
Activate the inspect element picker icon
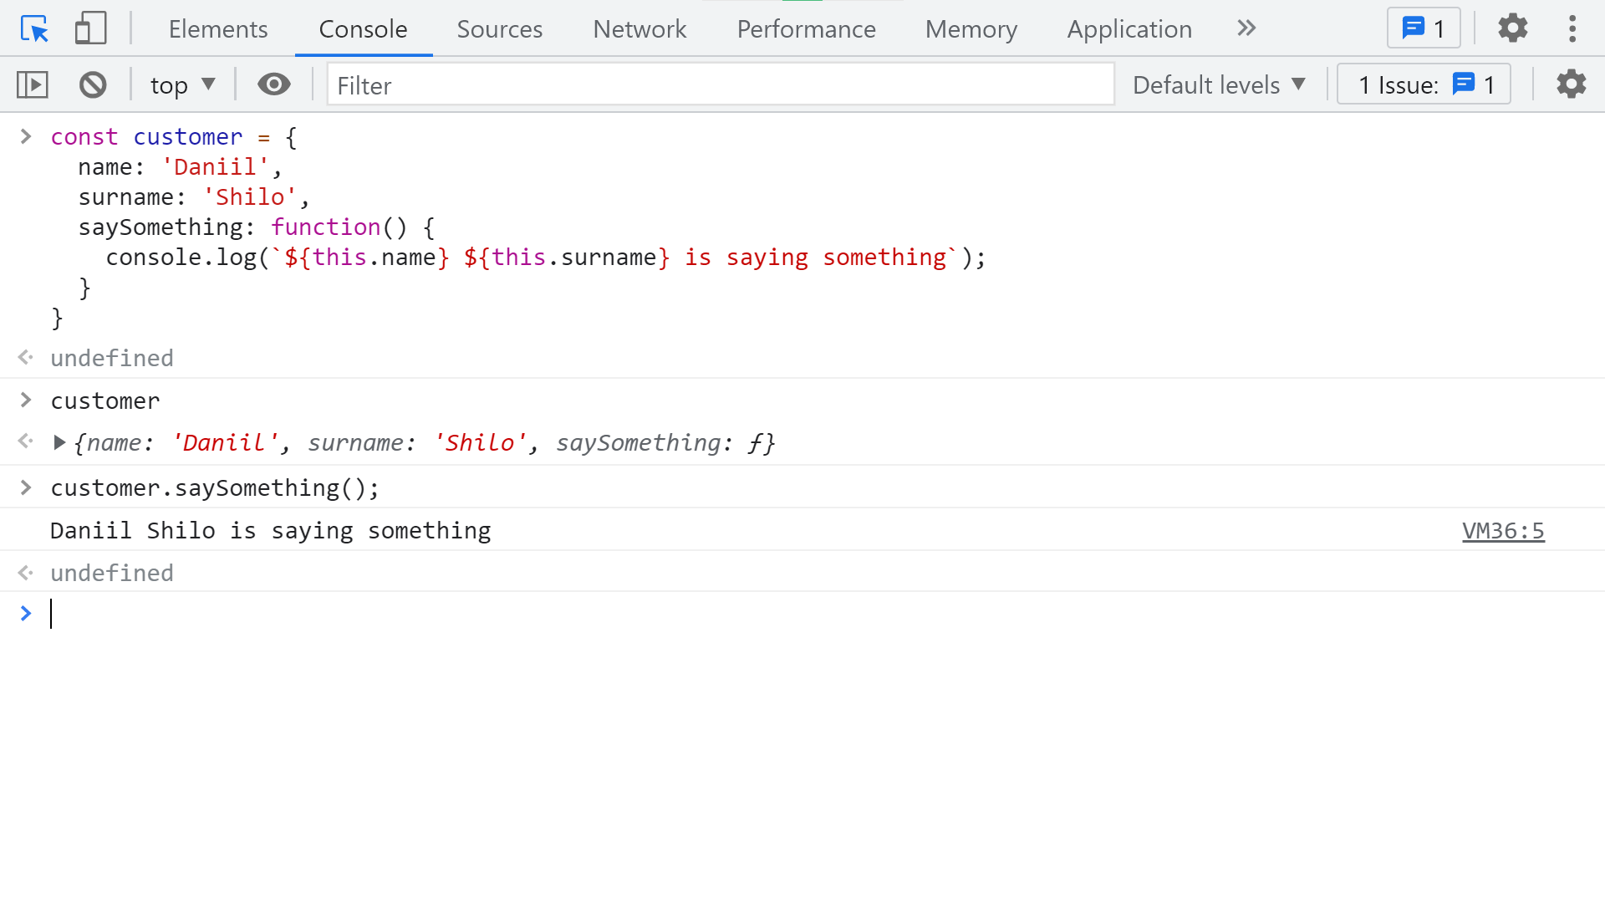34,29
